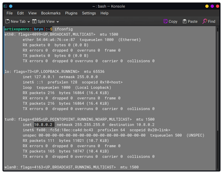Click the scopeid 0x20<link> text
The image size is (223, 174).
[150, 130]
